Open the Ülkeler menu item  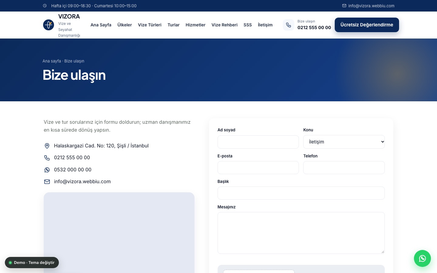click(x=124, y=25)
